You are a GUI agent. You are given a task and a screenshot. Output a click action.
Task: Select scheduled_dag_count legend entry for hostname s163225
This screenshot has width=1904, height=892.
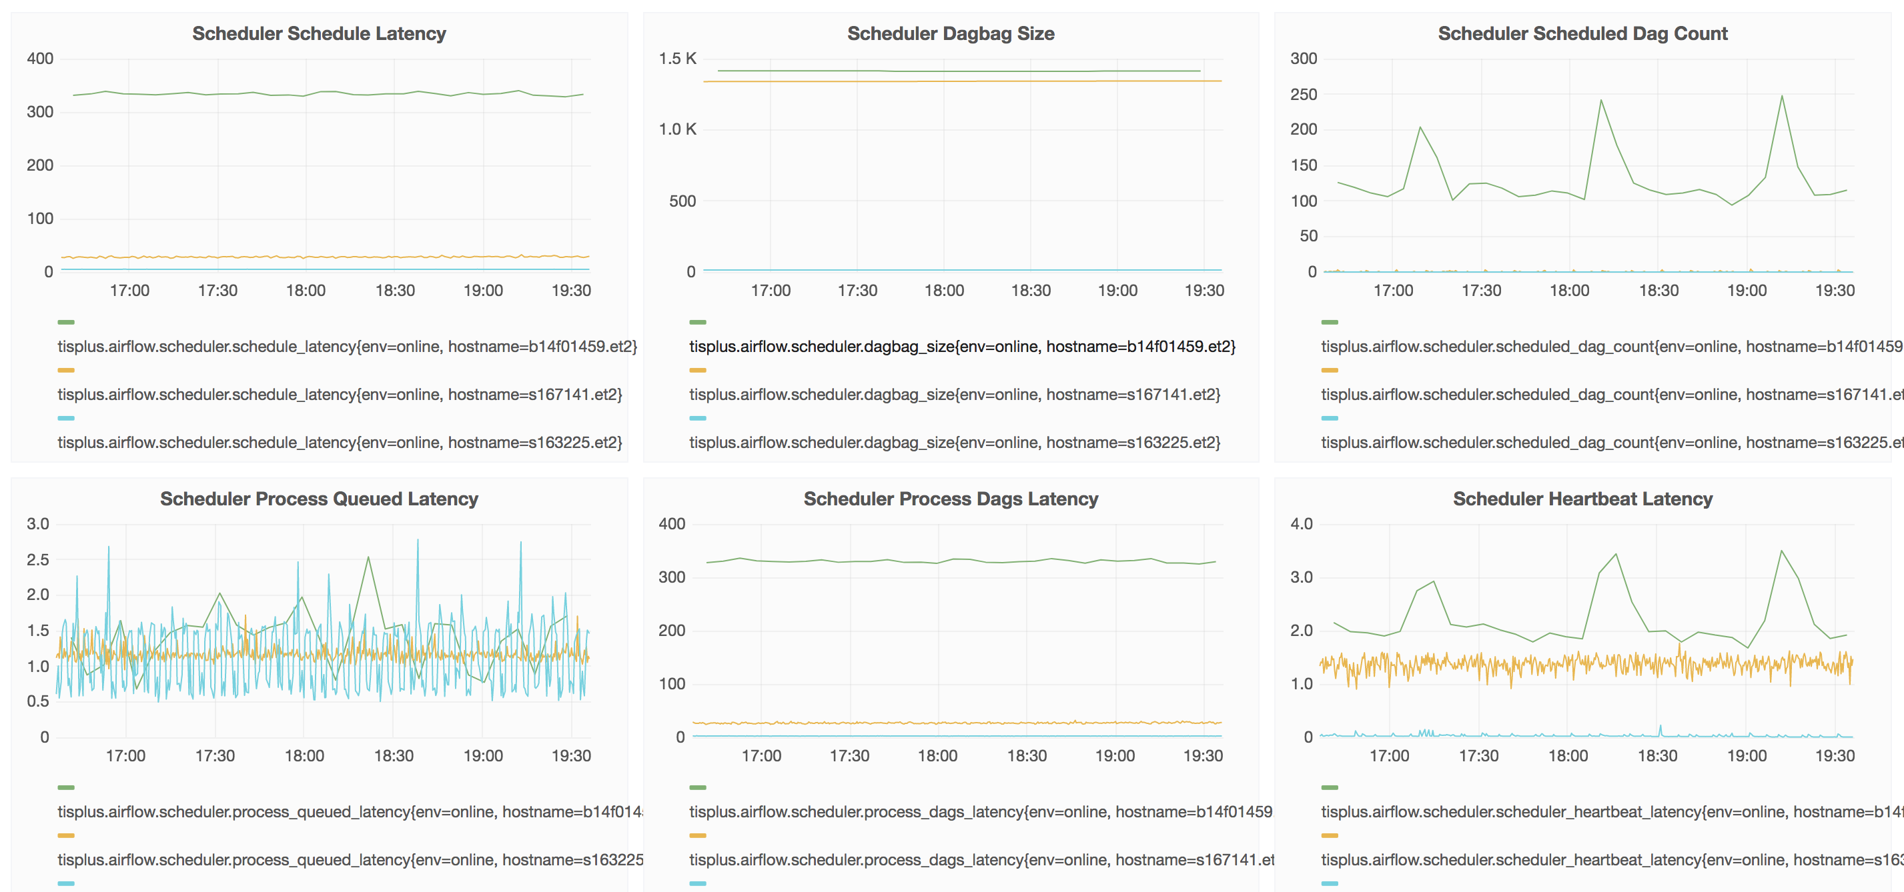[x=1612, y=442]
